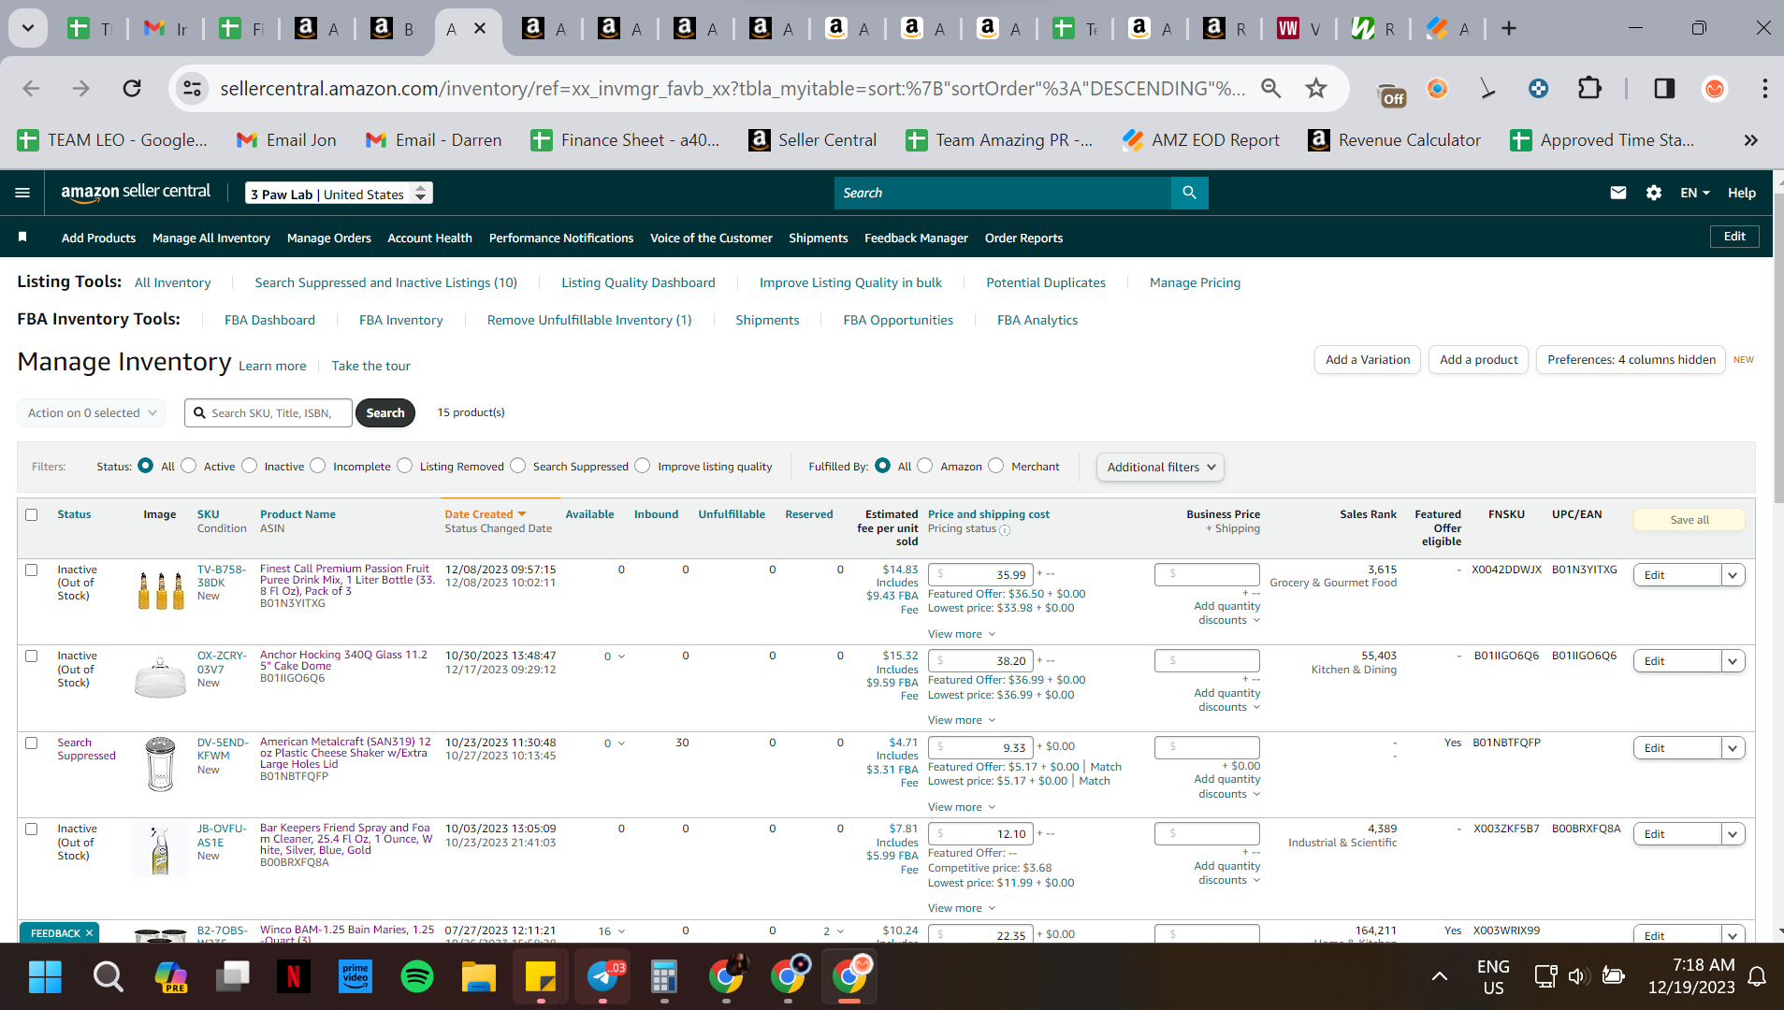
Task: Reload the page with browser refresh icon
Action: click(132, 88)
